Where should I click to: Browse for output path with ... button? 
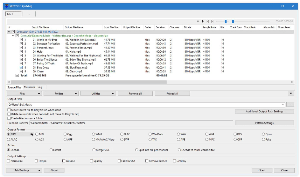point(290,105)
